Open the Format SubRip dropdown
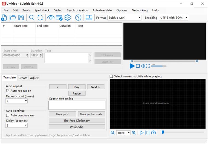 (124, 18)
